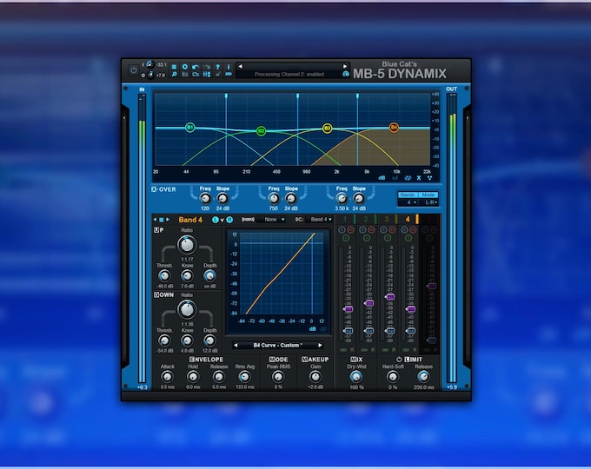Select band 2 tab in mixer

pyautogui.click(x=366, y=219)
